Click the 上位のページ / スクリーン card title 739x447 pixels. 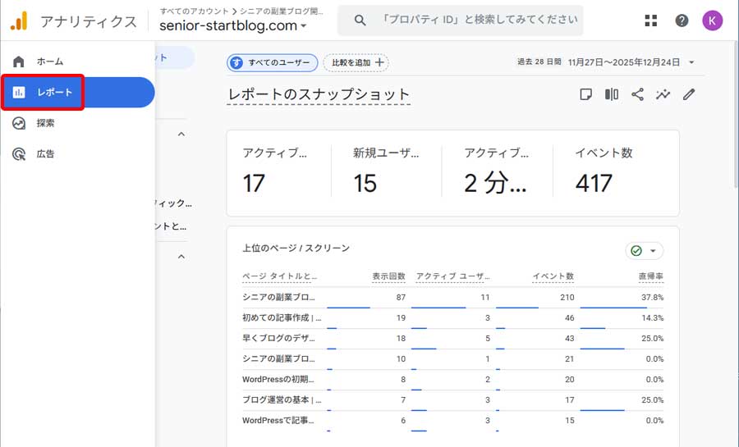click(x=296, y=248)
